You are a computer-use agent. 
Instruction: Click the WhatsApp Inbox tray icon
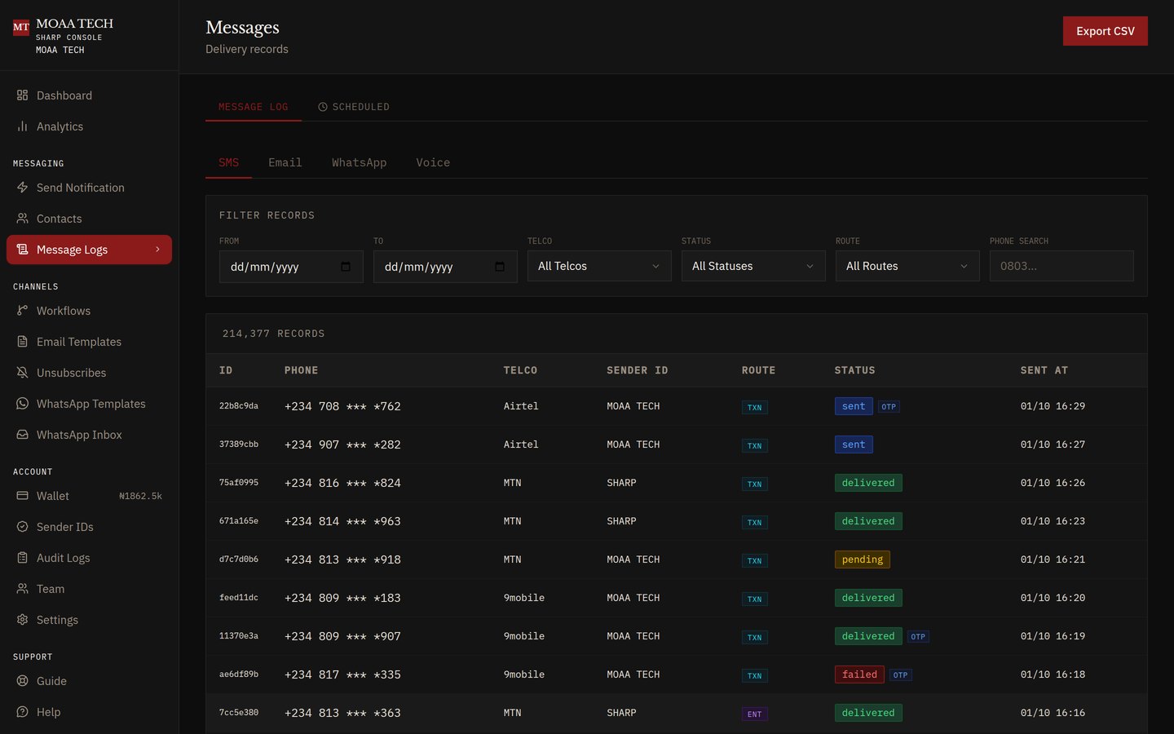pos(22,435)
